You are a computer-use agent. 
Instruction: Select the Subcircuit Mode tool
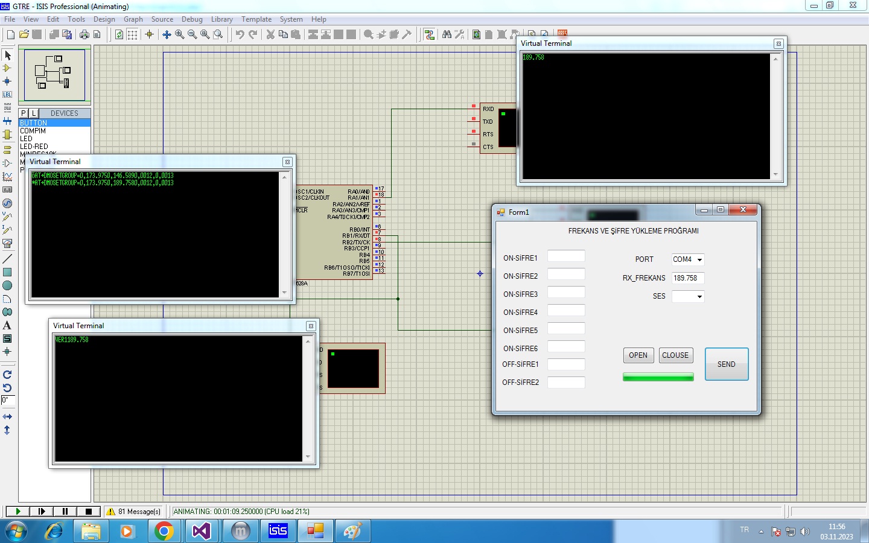7,135
